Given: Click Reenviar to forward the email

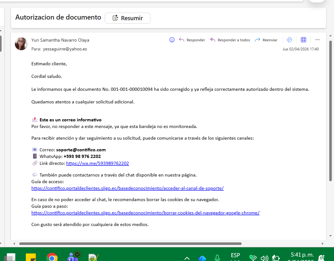Looking at the screenshot, I should (266, 40).
